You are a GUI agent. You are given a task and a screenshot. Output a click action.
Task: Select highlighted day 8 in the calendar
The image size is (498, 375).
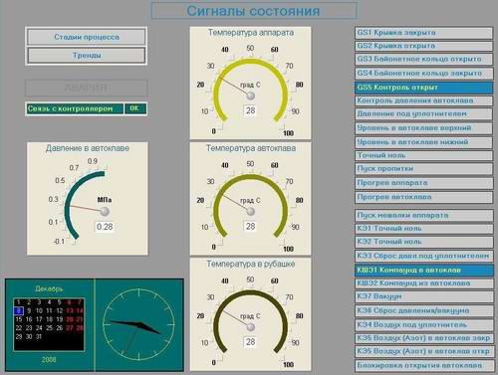point(19,310)
